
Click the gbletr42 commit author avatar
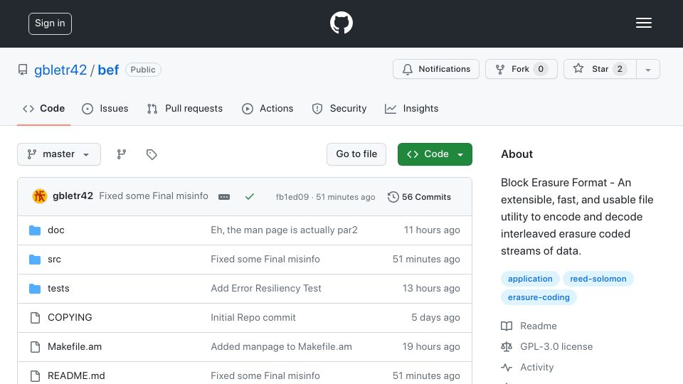pos(40,196)
